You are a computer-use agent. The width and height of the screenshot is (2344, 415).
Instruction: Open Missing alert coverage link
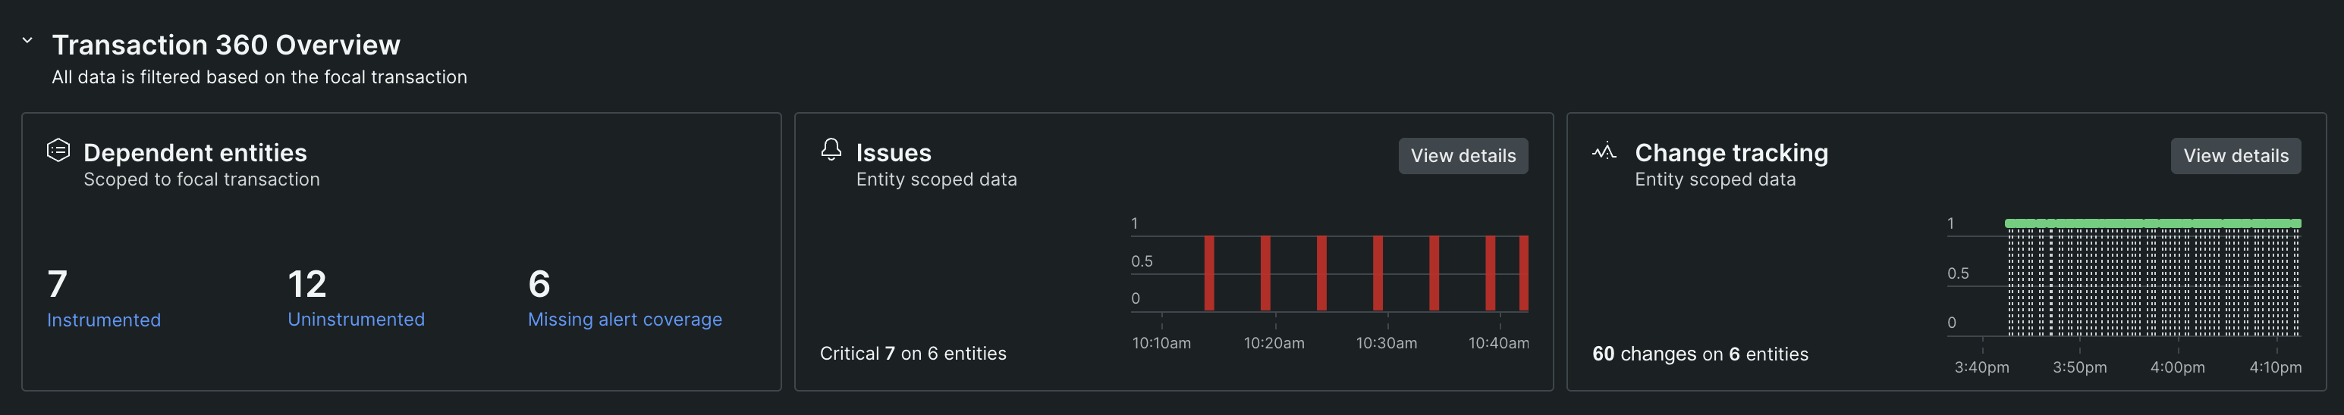point(624,319)
